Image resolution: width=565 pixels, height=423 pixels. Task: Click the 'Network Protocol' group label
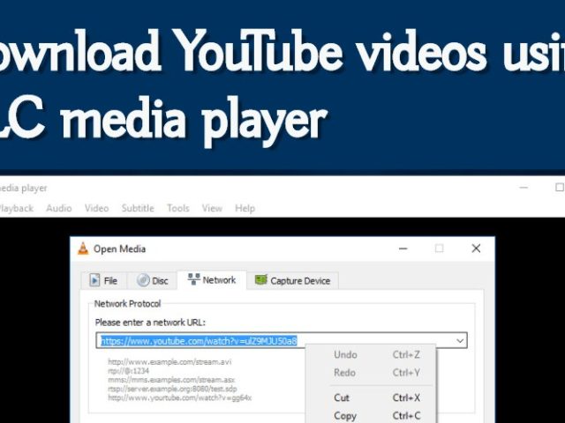tap(127, 303)
